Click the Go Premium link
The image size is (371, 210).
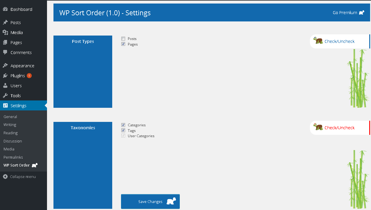point(348,13)
